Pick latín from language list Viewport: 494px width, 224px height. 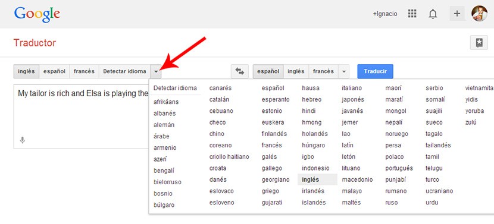coord(348,146)
